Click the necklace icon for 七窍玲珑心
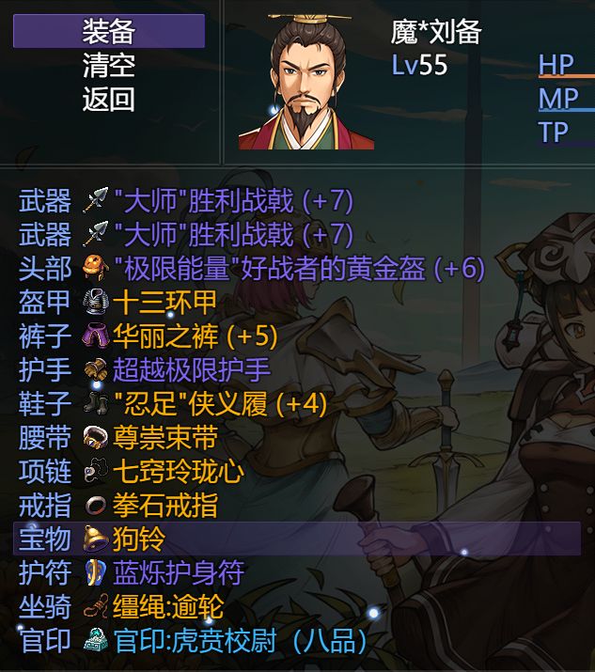This screenshot has width=595, height=672. coord(95,471)
